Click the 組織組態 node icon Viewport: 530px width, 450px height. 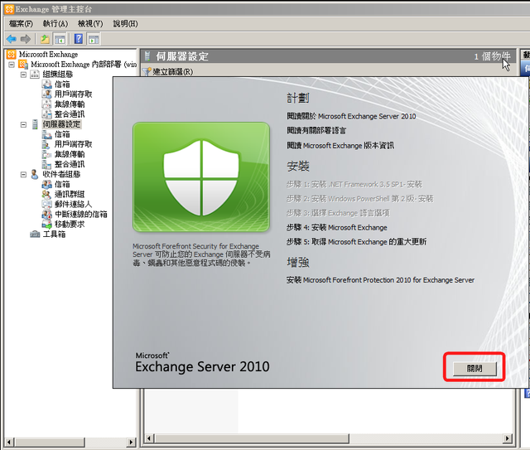pyautogui.click(x=35, y=74)
